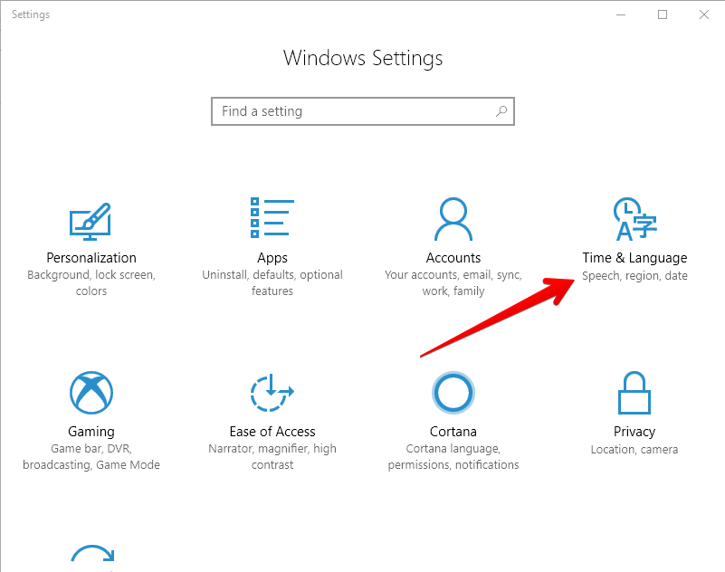
Task: Open the Gaming Xbox logo icon
Action: coord(91,393)
